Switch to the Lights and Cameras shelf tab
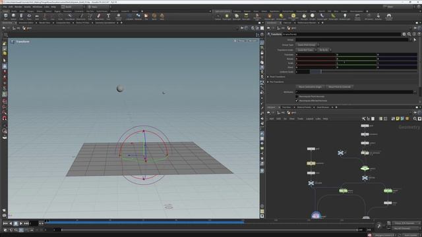Image resolution: width=422 pixels, height=237 pixels. (223, 11)
